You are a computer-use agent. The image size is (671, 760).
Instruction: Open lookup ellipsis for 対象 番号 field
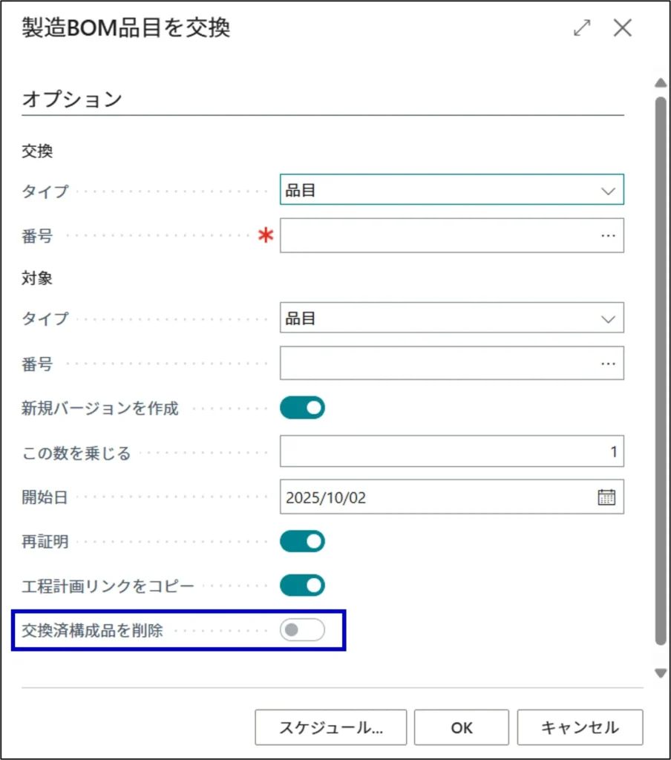coord(608,364)
